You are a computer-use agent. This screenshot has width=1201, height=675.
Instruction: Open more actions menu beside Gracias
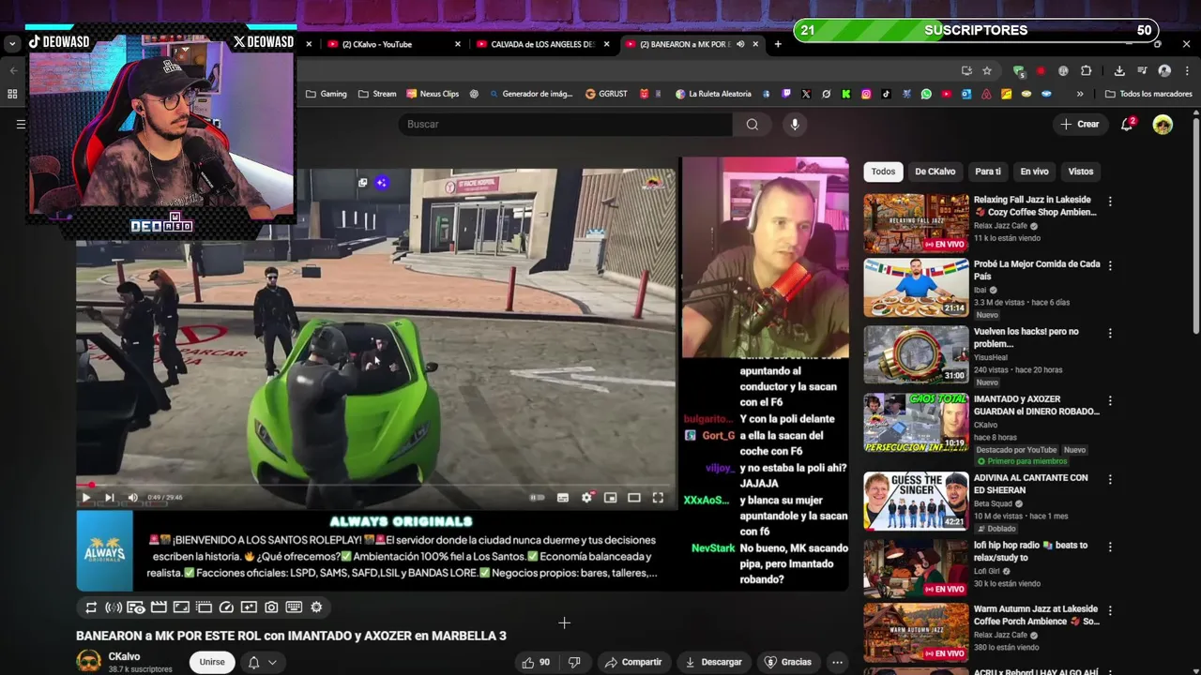(837, 662)
